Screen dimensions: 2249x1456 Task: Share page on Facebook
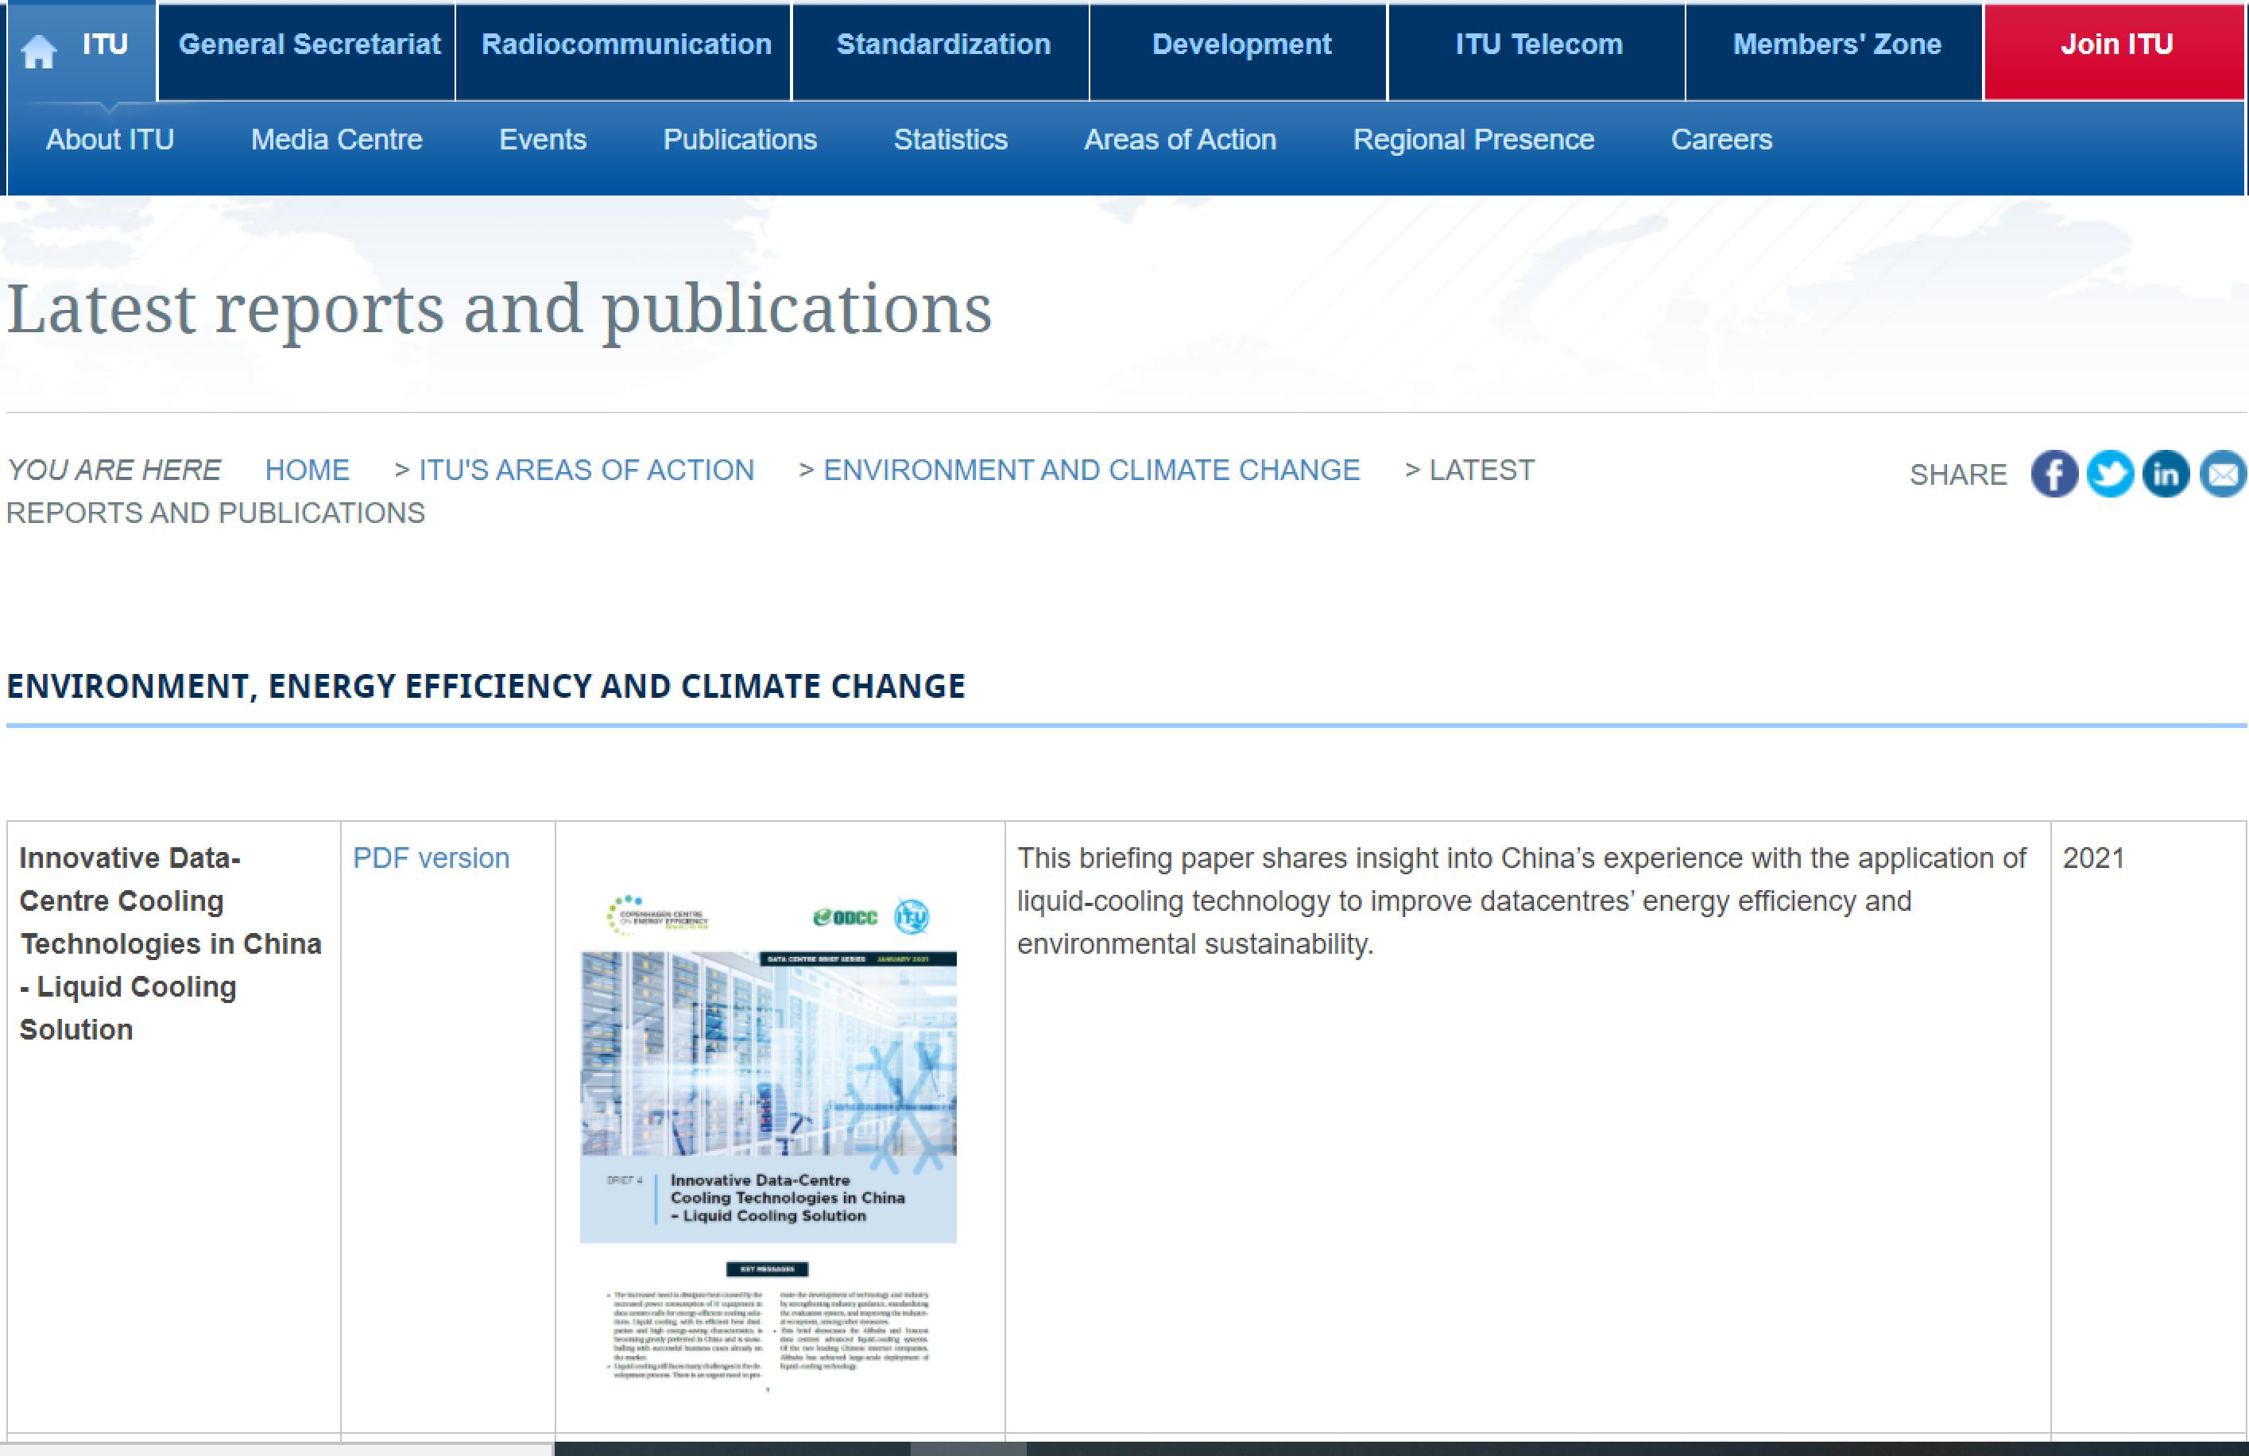tap(2054, 474)
